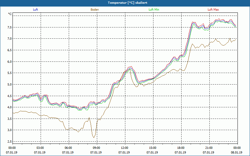250x156 pixels.
Task: Click the 09:00 time axis label
Action: click(96, 148)
